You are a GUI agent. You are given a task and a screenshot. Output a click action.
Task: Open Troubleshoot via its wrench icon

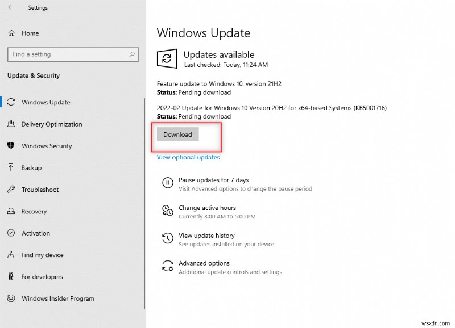[x=12, y=190]
